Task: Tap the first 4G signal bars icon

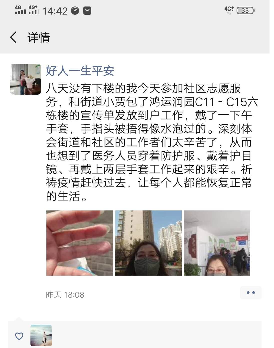Action: (20, 10)
